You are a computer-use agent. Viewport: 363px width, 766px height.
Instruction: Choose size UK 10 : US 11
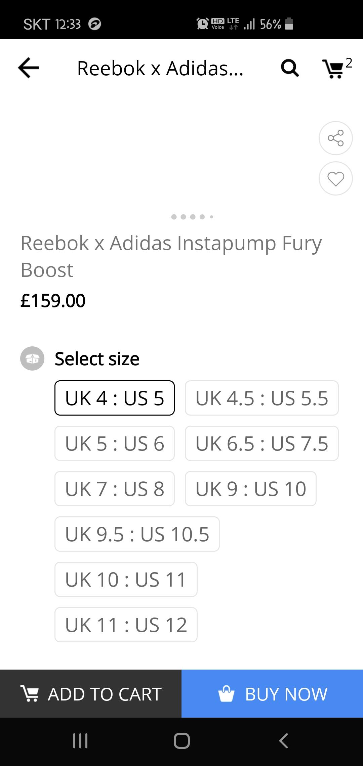[x=126, y=580]
